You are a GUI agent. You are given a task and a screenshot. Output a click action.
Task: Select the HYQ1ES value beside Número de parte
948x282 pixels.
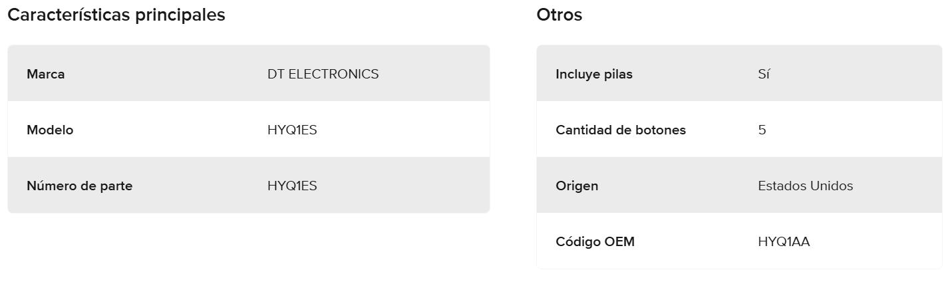click(292, 186)
